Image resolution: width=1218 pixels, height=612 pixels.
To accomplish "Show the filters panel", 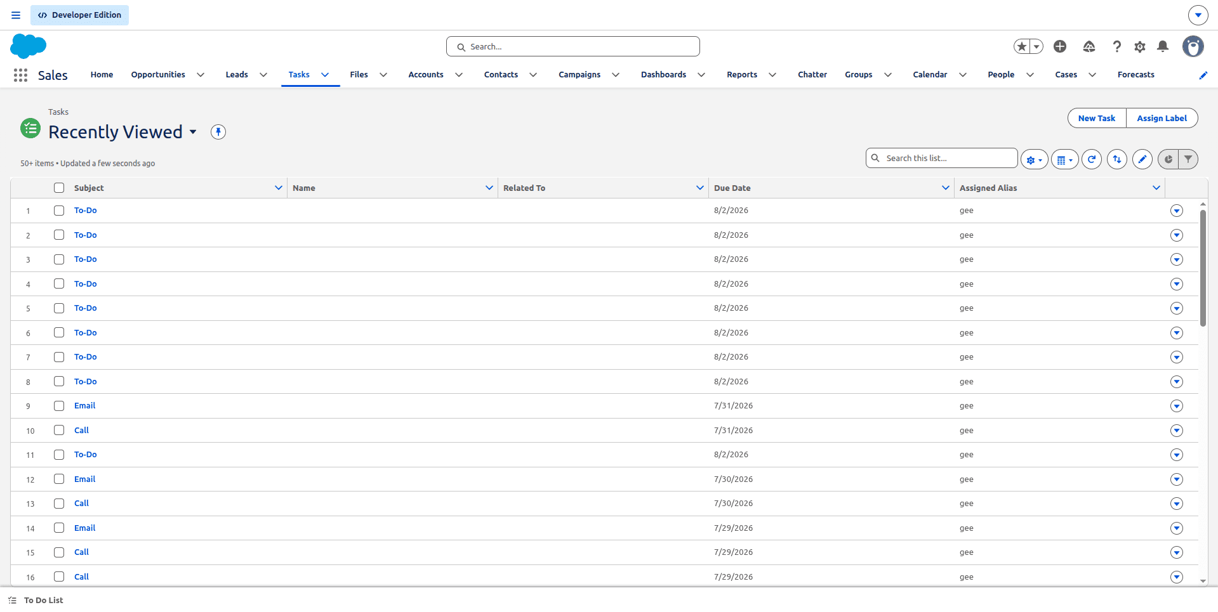I will click(x=1188, y=159).
